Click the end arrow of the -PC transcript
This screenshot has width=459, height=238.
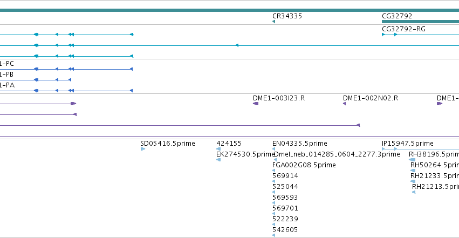coord(132,69)
